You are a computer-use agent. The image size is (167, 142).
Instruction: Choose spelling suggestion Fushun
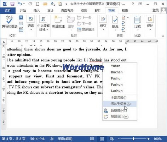[120, 84]
